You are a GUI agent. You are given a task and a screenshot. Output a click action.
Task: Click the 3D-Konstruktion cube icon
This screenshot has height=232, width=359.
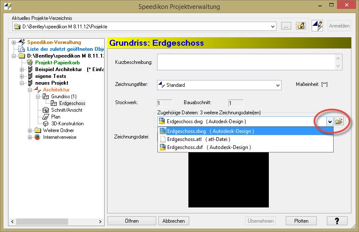click(46, 124)
